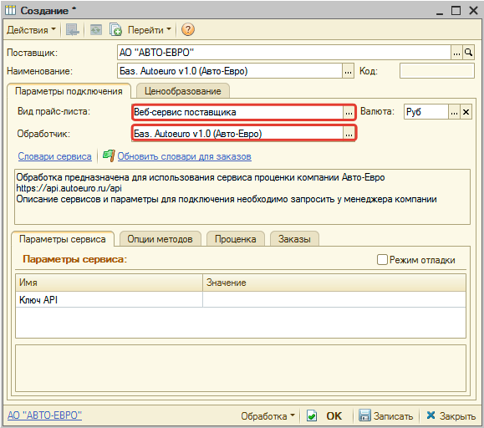Clear the Валюта field with X button
484x428 pixels.
click(x=466, y=112)
